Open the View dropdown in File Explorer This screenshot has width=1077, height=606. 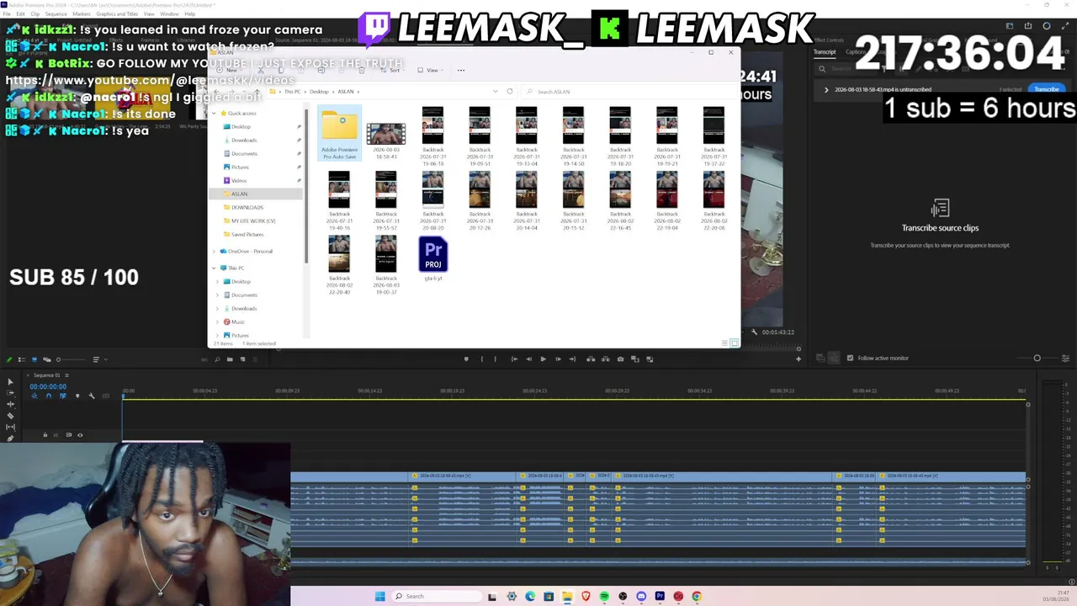(429, 70)
